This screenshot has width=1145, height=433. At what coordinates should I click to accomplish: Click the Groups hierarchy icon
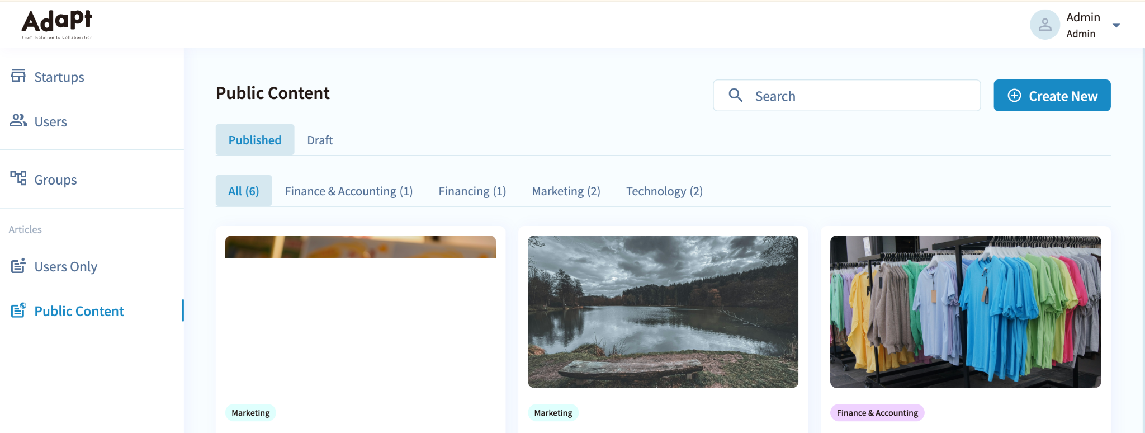pyautogui.click(x=18, y=178)
